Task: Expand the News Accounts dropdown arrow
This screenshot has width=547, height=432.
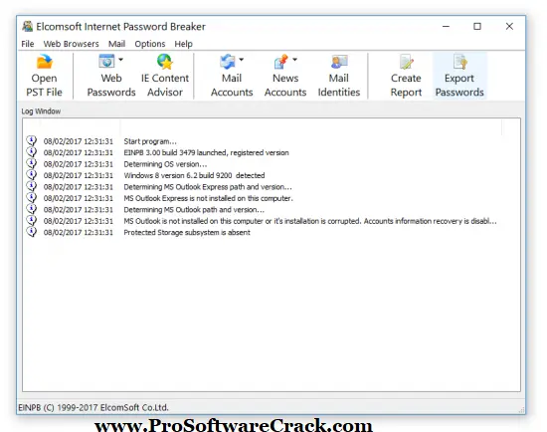Action: coord(294,60)
